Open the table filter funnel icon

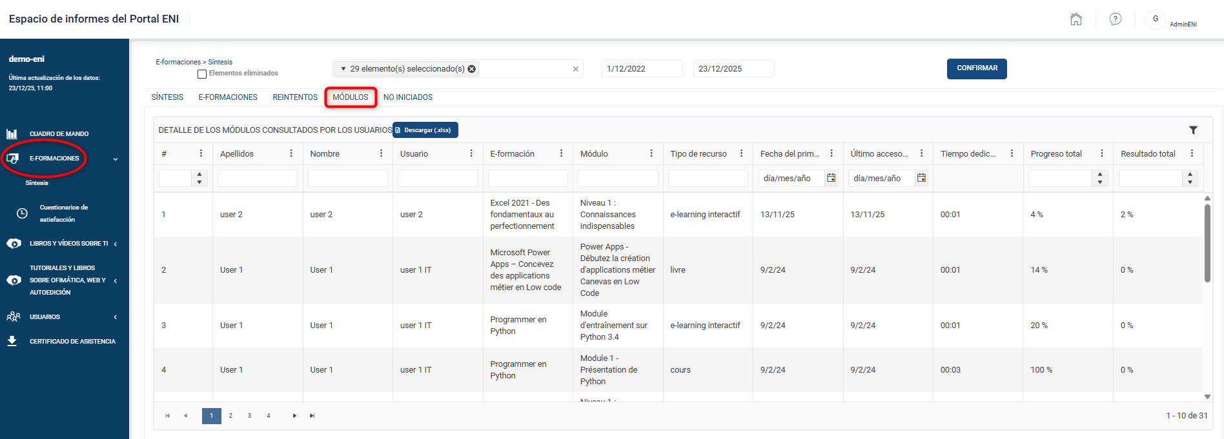1193,130
